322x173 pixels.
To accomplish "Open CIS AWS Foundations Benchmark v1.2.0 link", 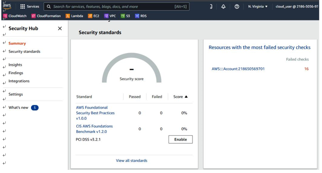I will pos(94,129).
